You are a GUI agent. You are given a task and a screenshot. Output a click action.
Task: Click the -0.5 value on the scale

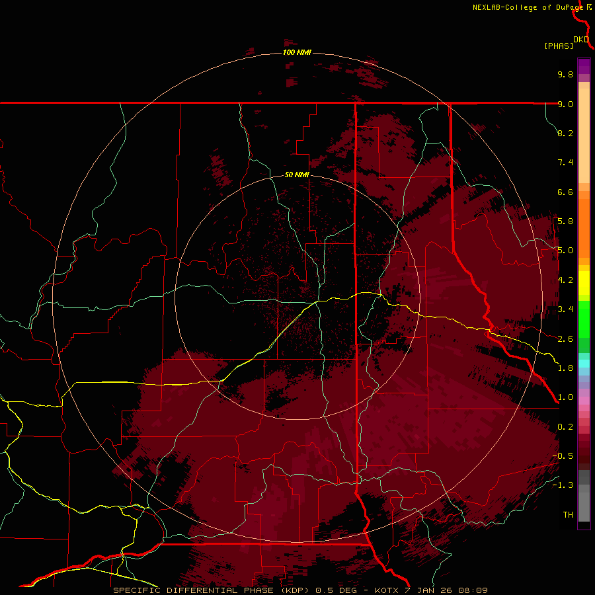point(563,456)
